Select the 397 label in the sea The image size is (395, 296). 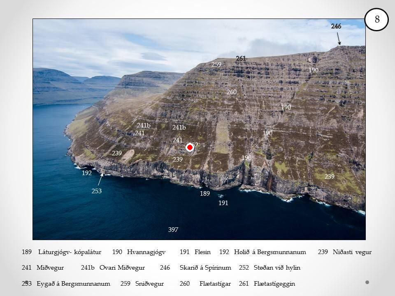(x=173, y=230)
